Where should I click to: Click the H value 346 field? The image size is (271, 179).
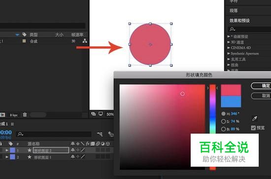coord(234,113)
